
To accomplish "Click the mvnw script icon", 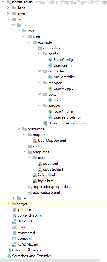I will (x=14, y=227).
